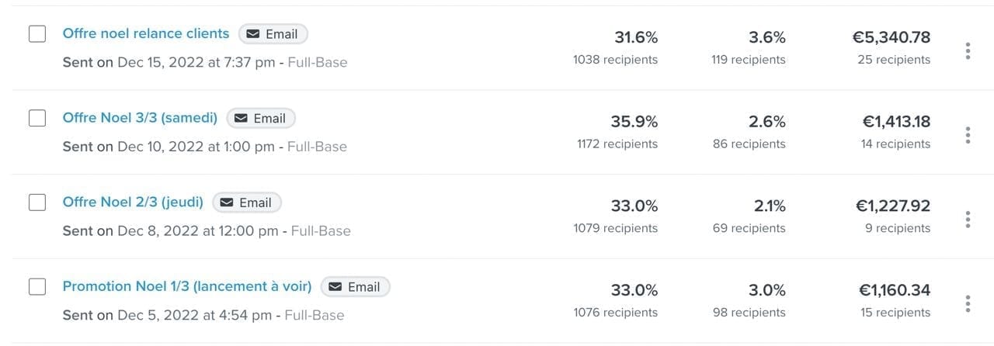Click the Email envelope badge on Offre noel relance clients
The image size is (994, 346).
tap(273, 34)
